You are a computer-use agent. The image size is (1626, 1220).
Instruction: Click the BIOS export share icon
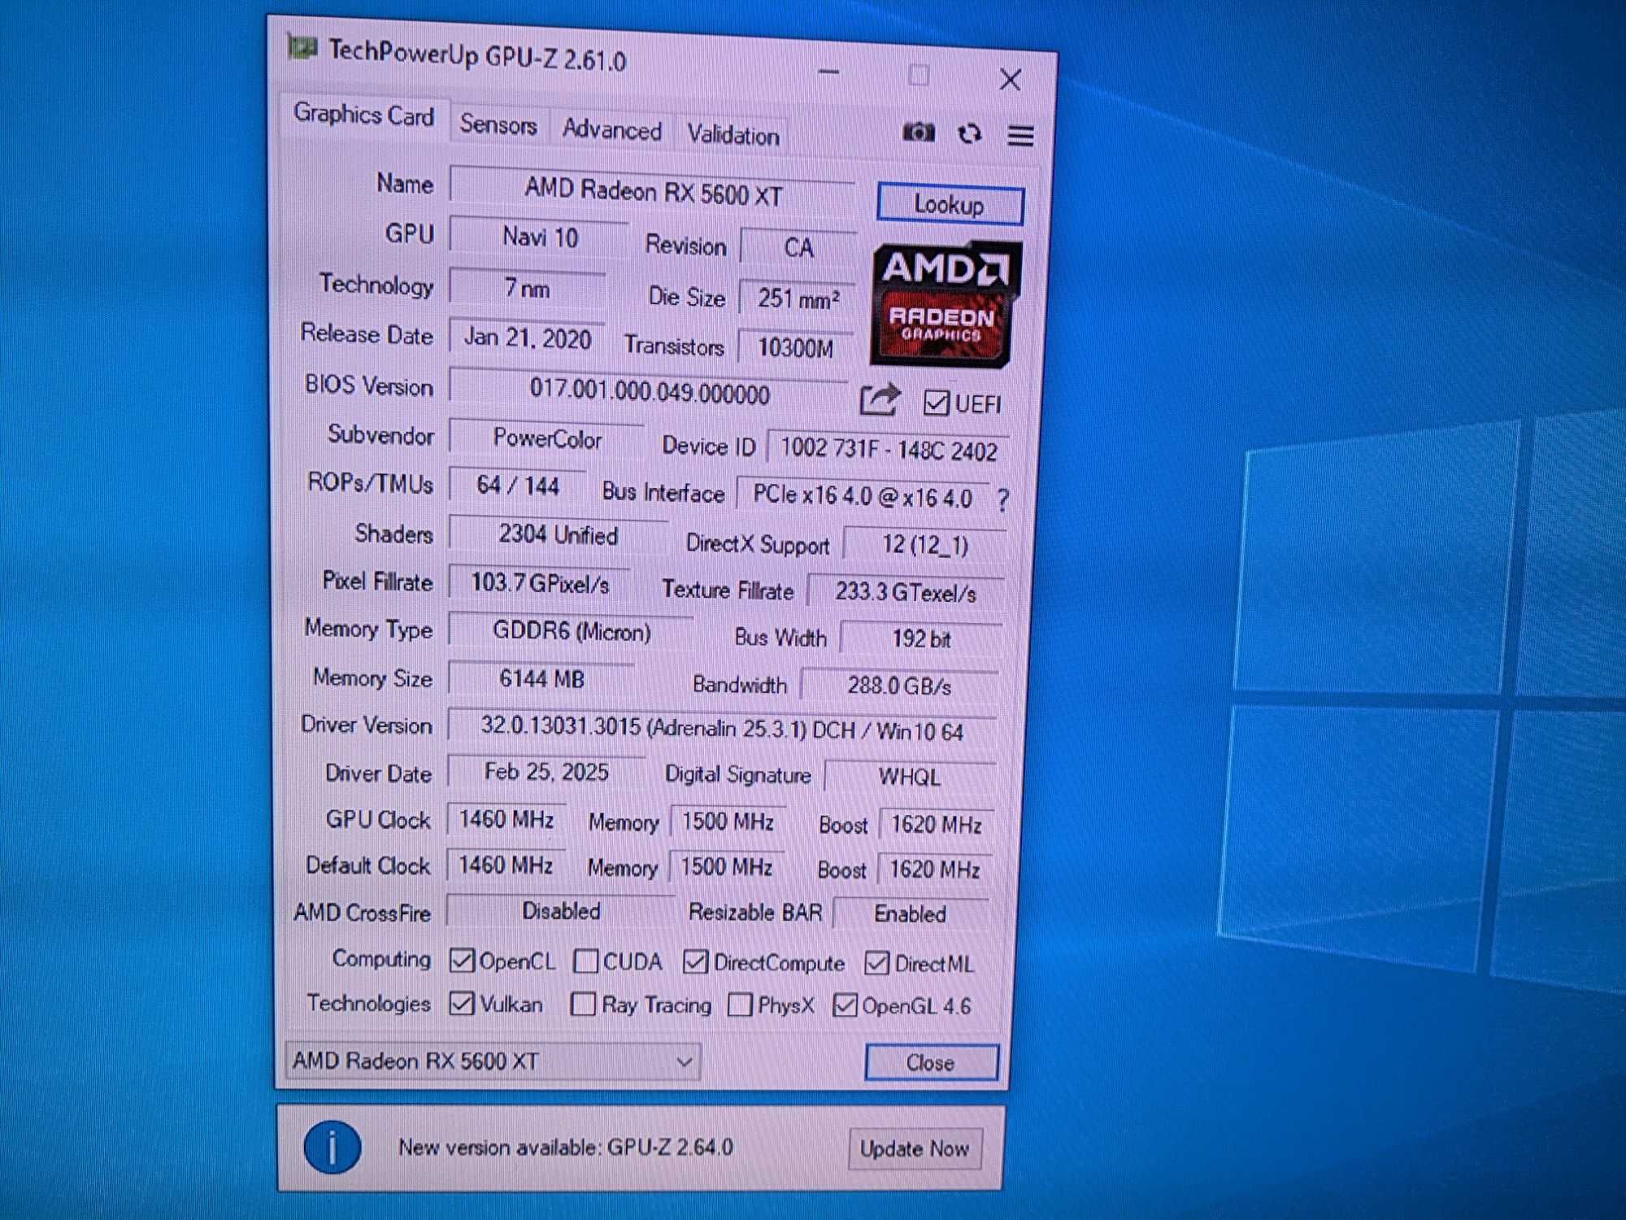click(879, 399)
